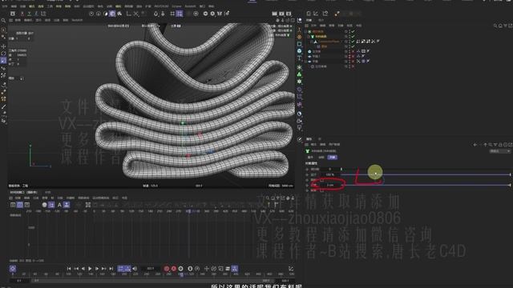The height and width of the screenshot is (288, 513).
Task: Select the Rotate tool in left toolbar
Action: [x=3, y=54]
